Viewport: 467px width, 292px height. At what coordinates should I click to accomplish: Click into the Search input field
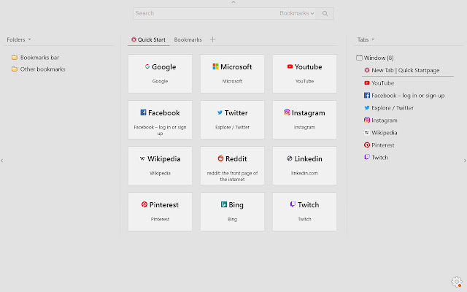tap(206, 13)
